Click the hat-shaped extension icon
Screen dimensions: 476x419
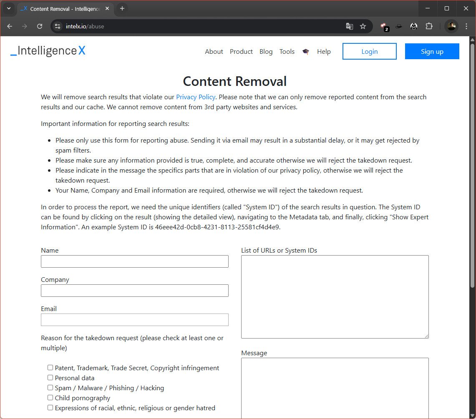[399, 26]
